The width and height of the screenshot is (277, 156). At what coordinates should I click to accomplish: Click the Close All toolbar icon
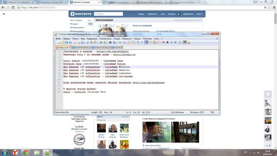(x=78, y=42)
